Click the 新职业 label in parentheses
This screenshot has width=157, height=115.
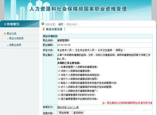tap(119, 50)
